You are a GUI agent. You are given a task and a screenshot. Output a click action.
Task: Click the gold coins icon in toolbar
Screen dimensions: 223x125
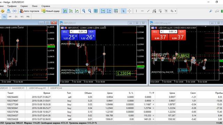(2, 11)
